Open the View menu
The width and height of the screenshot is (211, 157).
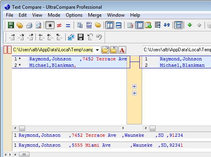tap(37, 15)
